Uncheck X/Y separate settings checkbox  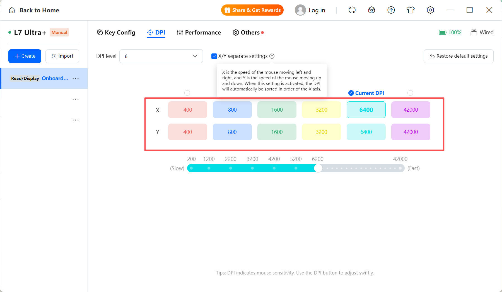[x=214, y=56]
